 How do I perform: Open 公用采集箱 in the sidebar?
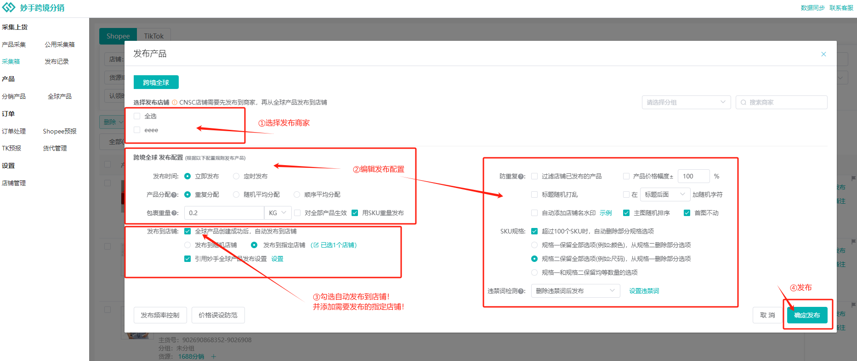click(x=60, y=44)
